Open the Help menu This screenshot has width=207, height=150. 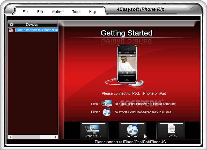(x=93, y=12)
